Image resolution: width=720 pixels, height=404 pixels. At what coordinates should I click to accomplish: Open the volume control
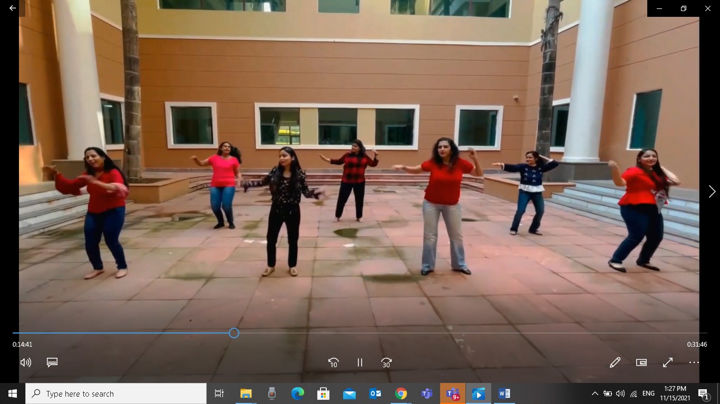pyautogui.click(x=25, y=362)
